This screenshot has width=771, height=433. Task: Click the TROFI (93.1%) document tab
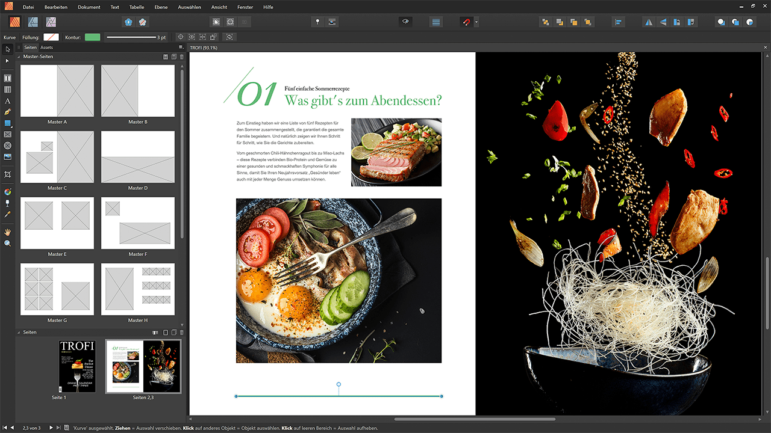[204, 48]
